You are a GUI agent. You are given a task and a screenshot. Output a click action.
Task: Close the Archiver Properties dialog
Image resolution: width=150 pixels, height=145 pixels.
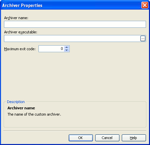145,5
